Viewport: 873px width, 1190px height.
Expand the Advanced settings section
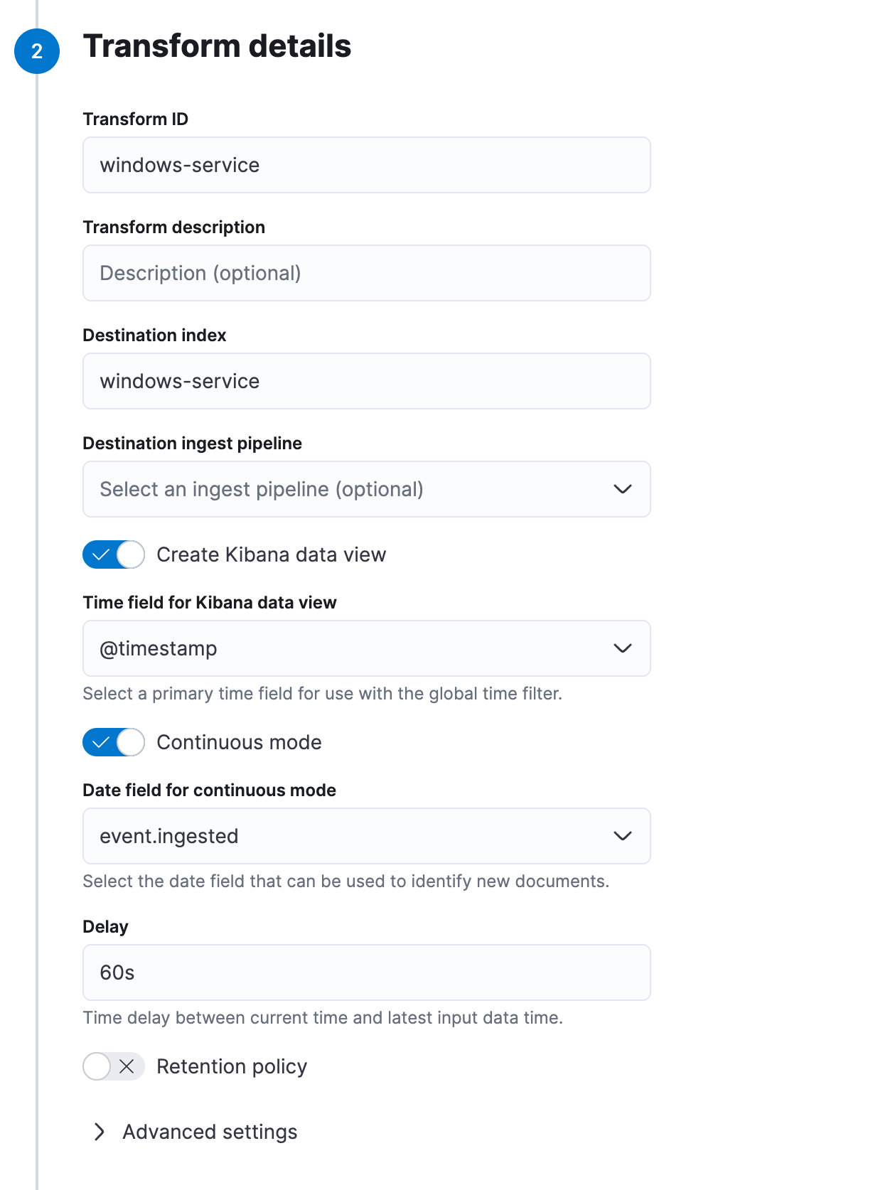[210, 1132]
